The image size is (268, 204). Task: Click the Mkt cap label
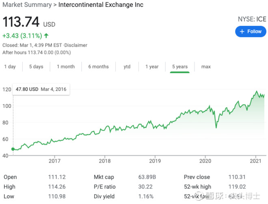[104, 177]
